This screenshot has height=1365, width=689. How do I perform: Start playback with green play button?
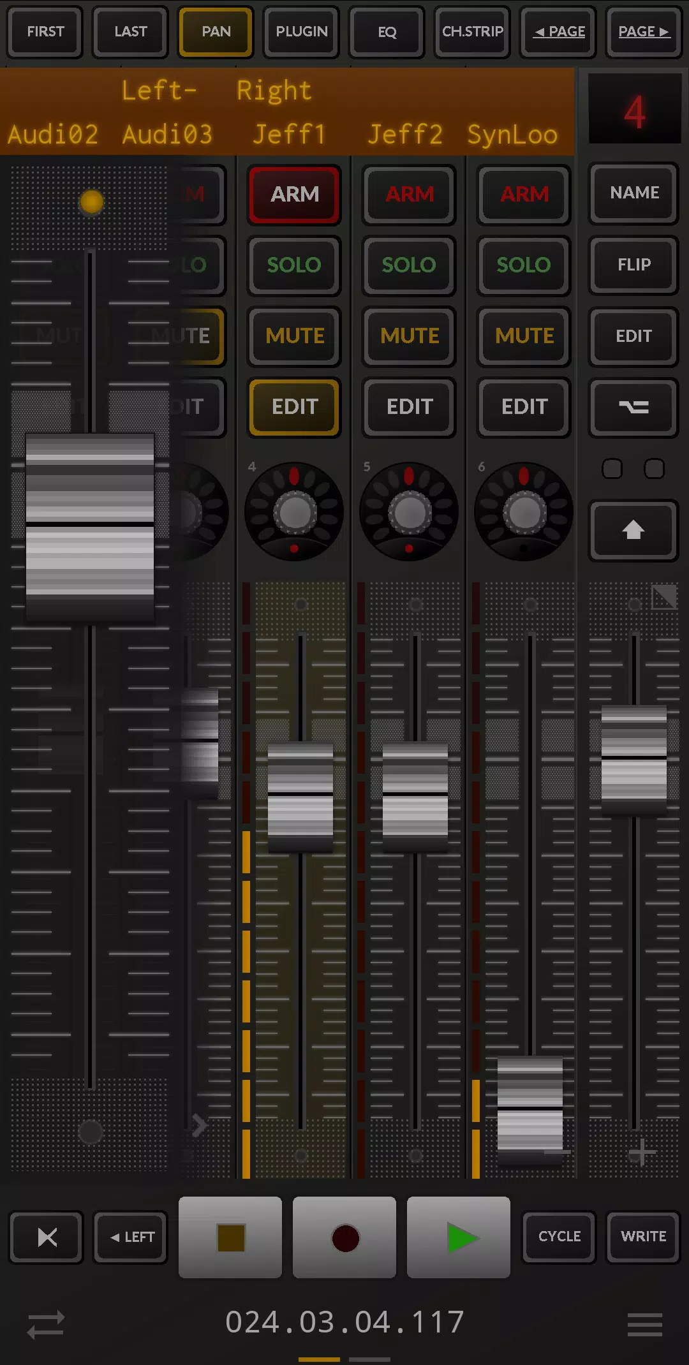coord(459,1237)
